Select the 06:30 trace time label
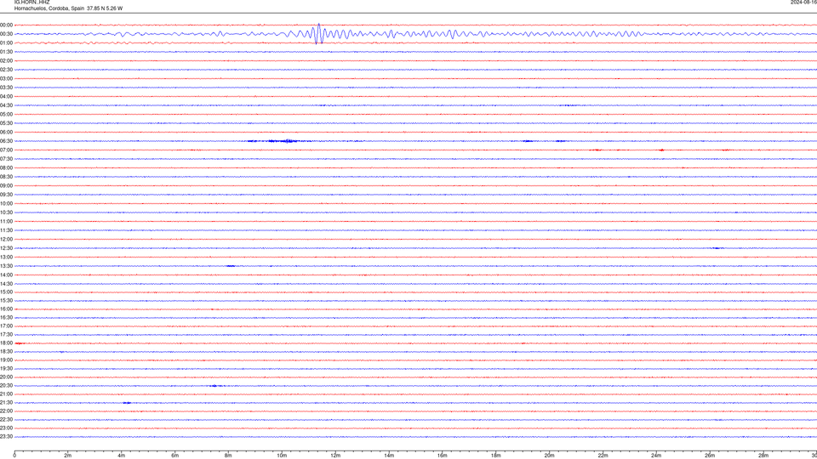Image resolution: width=817 pixels, height=459 pixels. [x=6, y=141]
